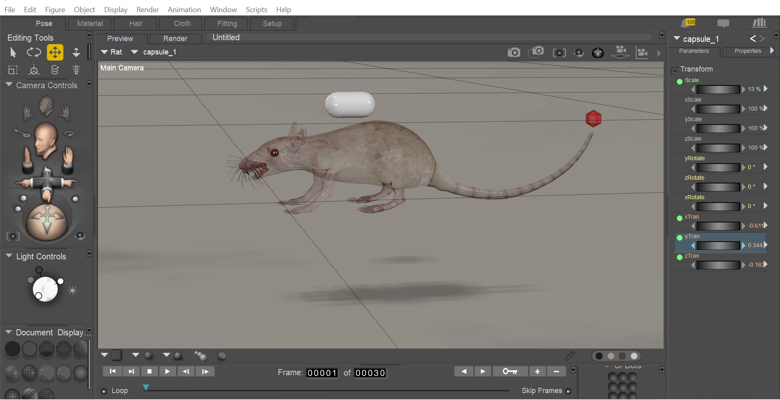The height and width of the screenshot is (400, 780).
Task: Collapse the Document Display panel
Action: coord(9,332)
